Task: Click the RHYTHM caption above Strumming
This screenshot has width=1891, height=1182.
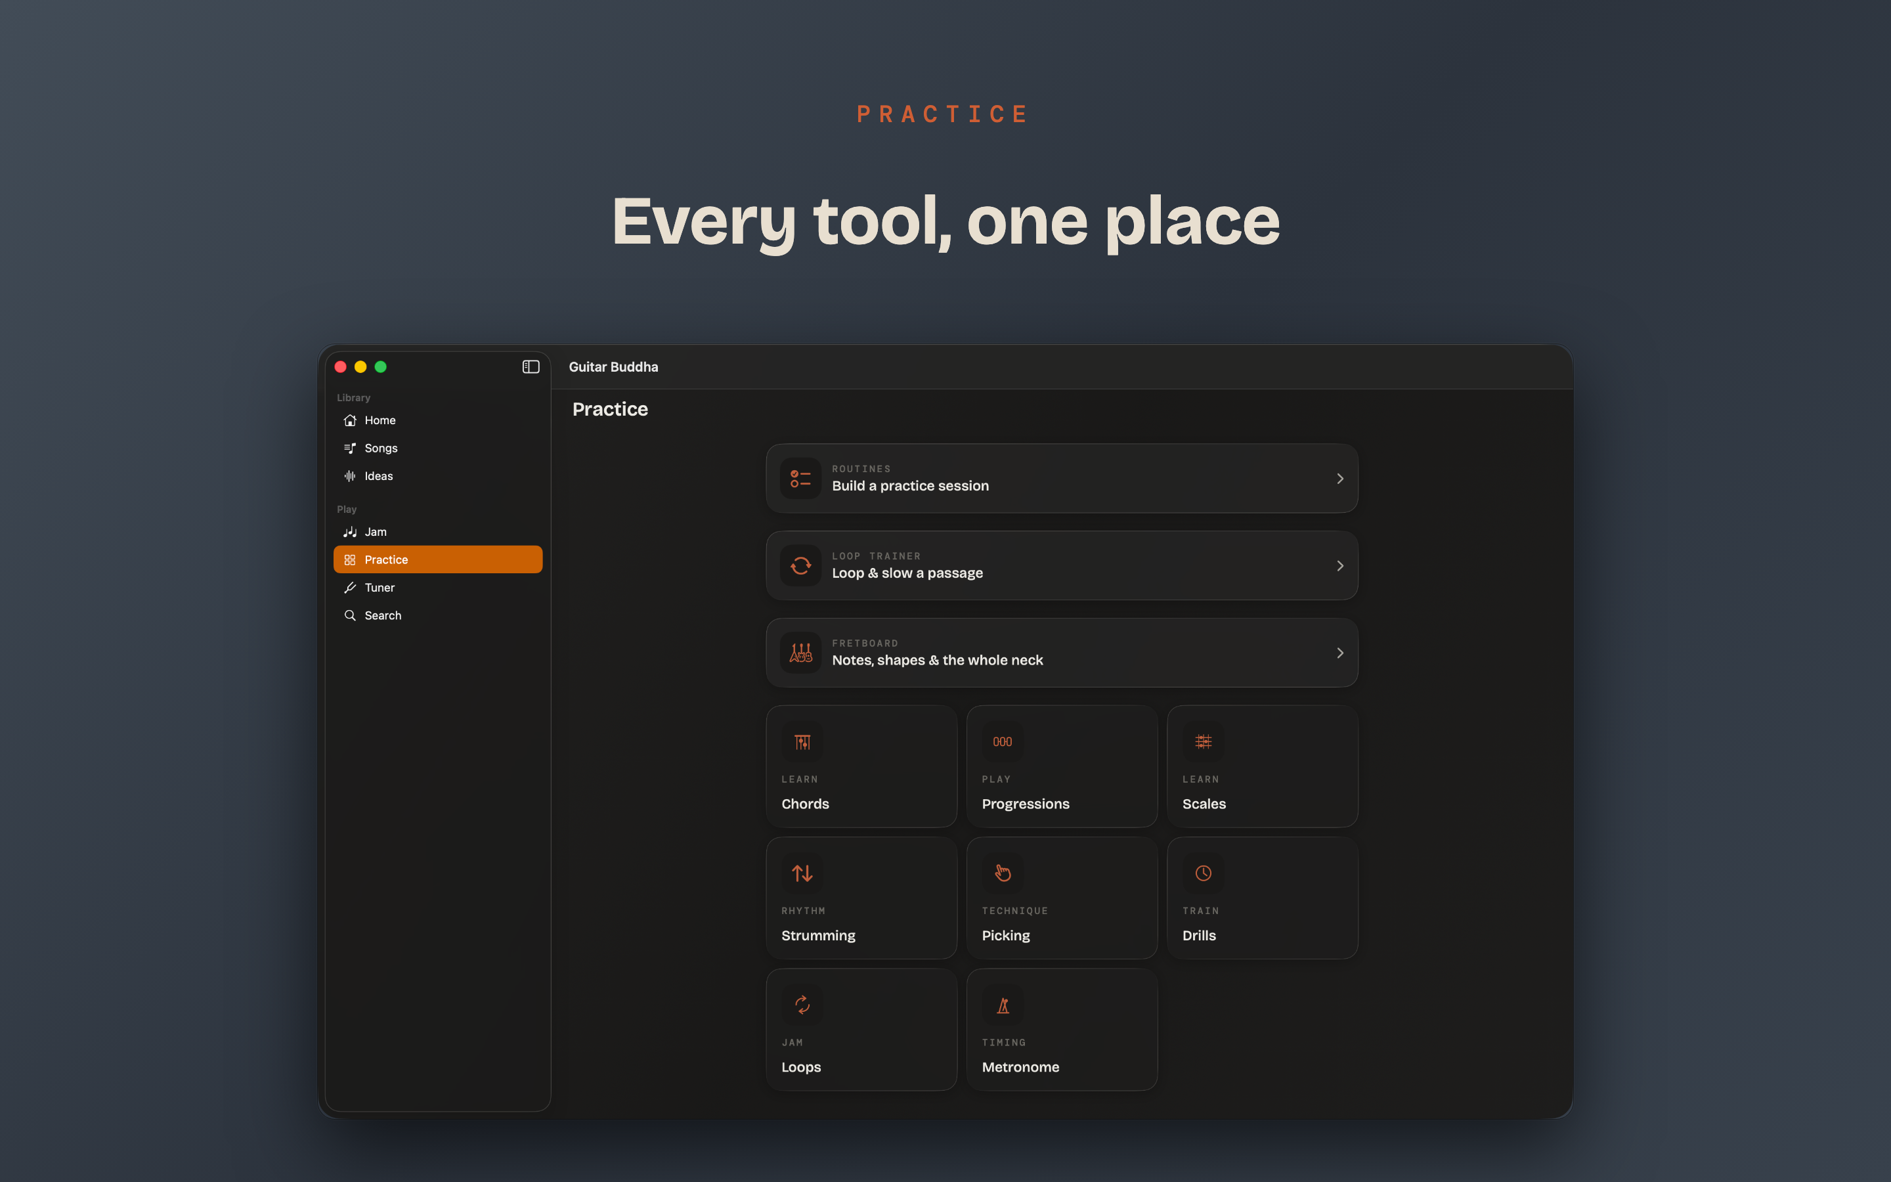Action: pos(803,911)
